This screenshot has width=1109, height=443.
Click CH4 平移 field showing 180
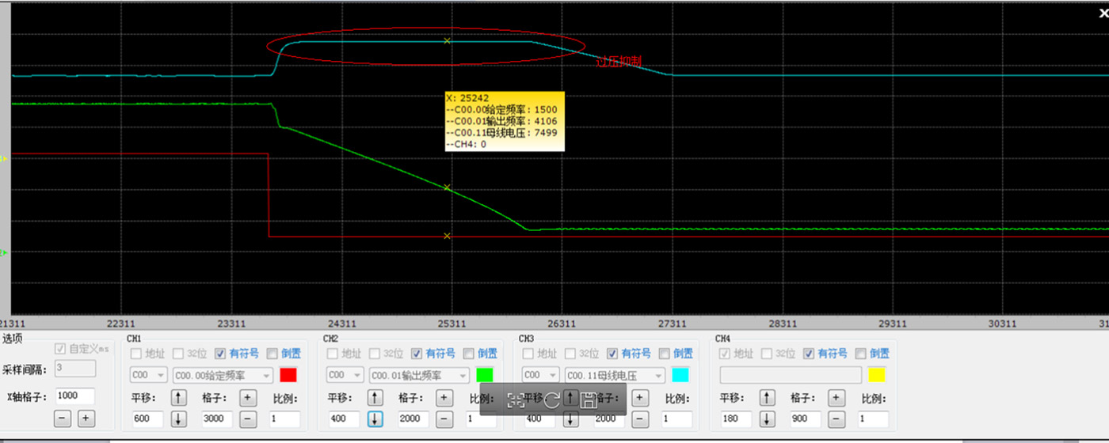click(x=736, y=419)
